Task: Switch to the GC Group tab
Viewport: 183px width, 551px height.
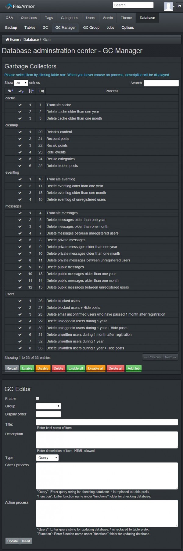Action: click(91, 28)
